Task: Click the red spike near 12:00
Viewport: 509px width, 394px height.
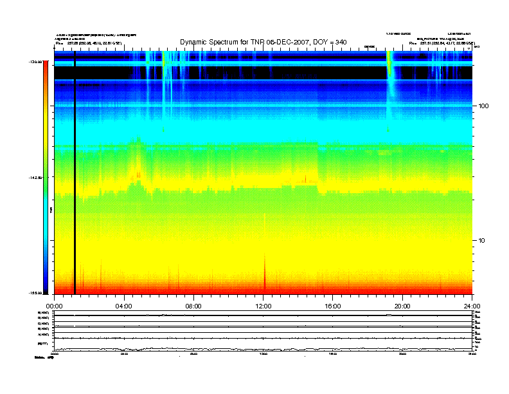Action: [265, 272]
